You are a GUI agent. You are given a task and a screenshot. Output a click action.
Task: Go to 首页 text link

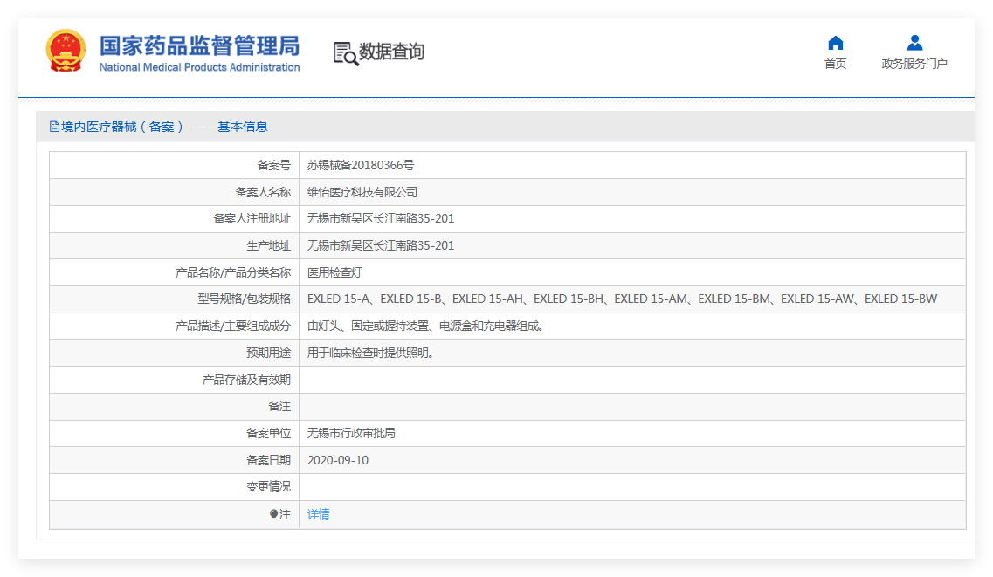835,63
